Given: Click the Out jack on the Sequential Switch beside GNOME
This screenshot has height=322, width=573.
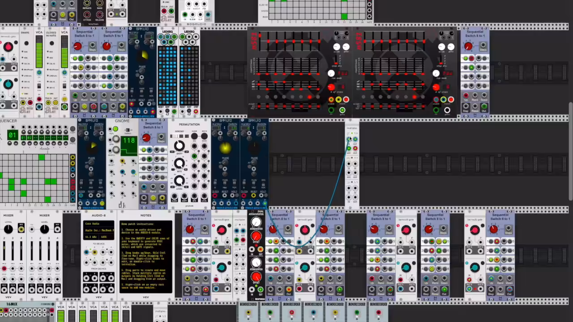Looking at the screenshot, I should pyautogui.click(x=162, y=198).
